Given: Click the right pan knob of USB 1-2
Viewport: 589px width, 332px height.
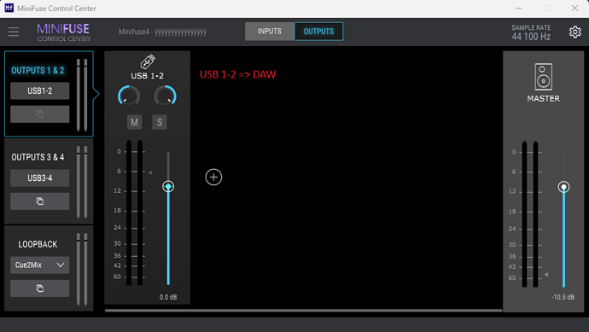Looking at the screenshot, I should point(166,96).
